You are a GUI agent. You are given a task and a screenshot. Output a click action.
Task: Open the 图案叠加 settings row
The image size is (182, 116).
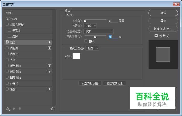coord(28,78)
